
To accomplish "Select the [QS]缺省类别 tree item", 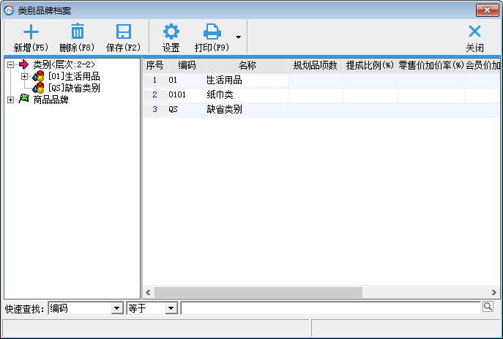I will pos(74,88).
